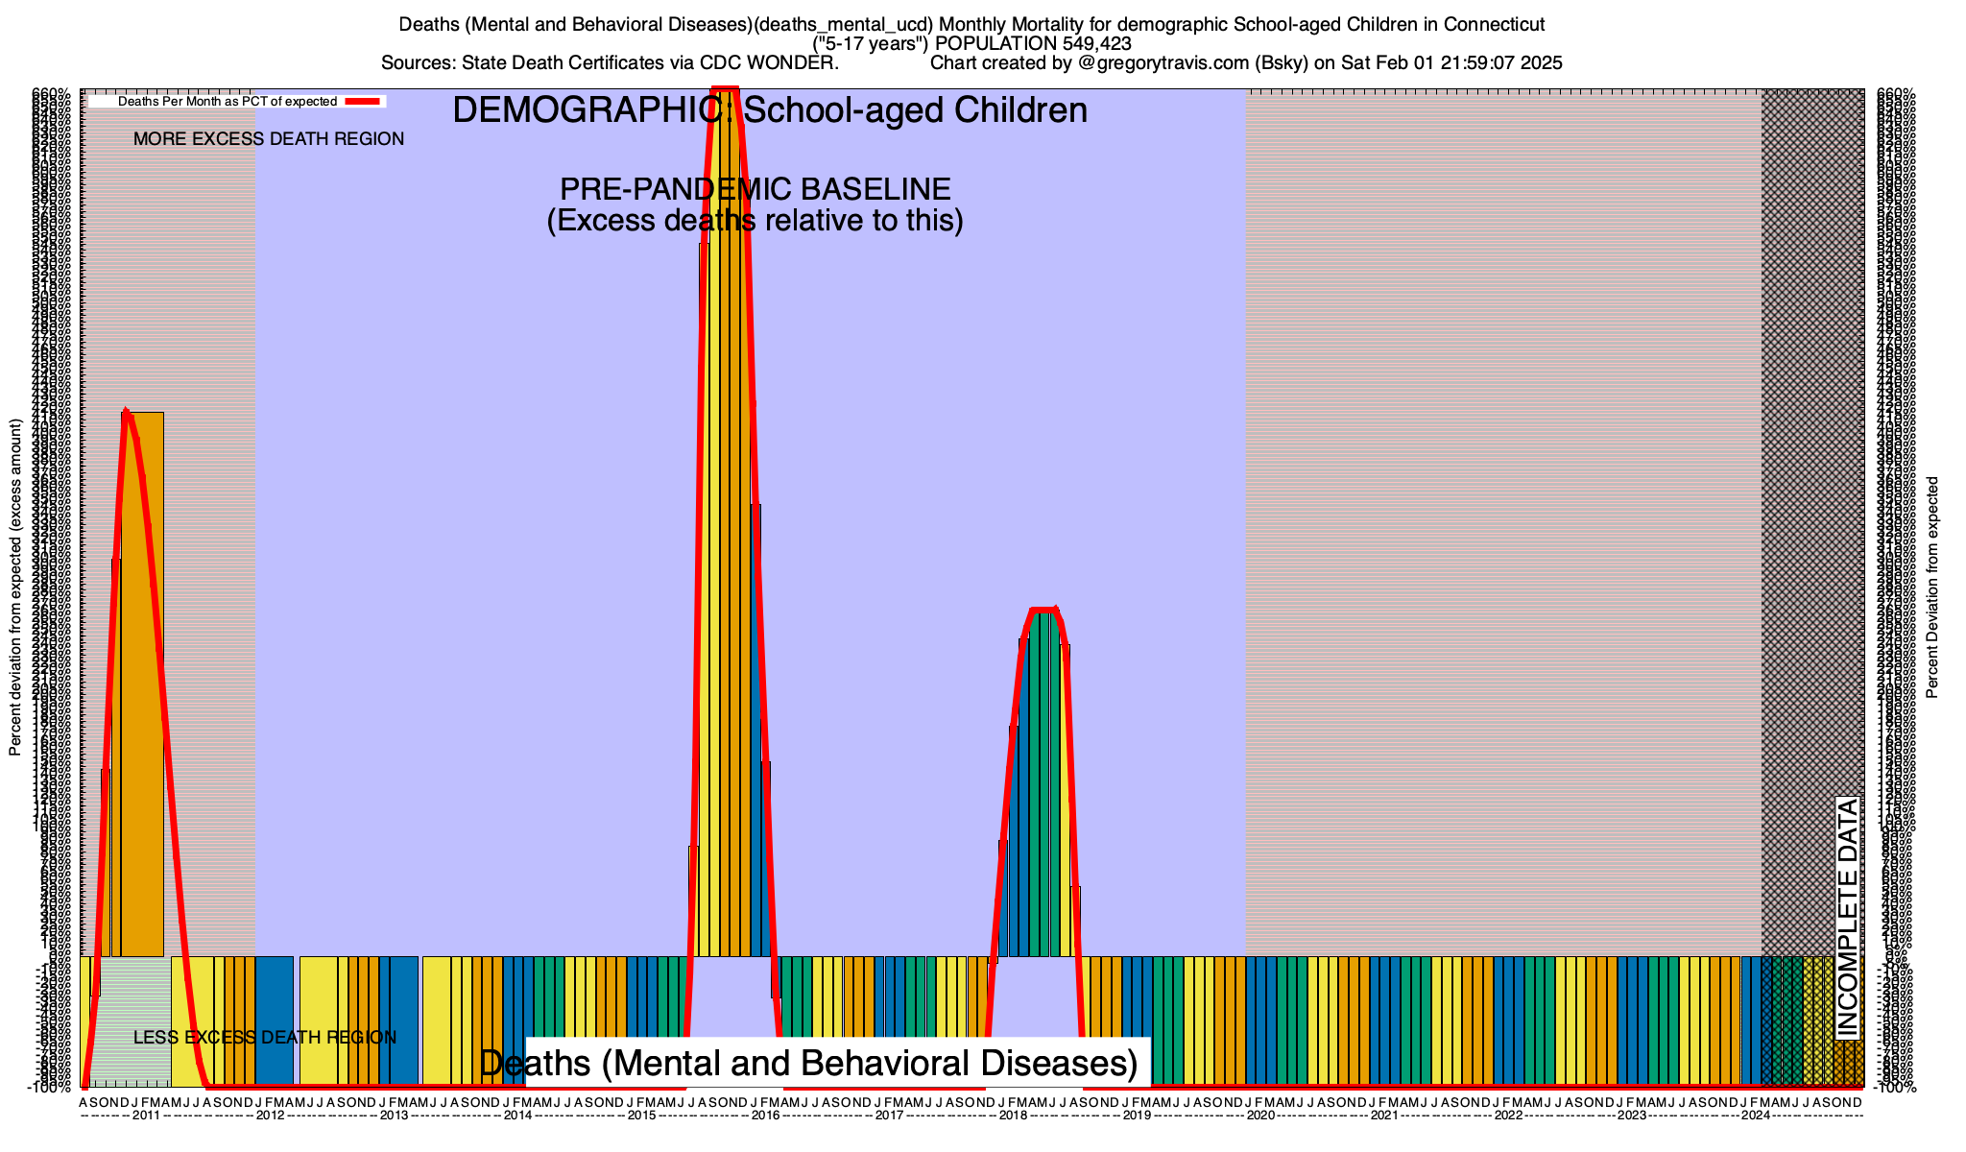Click the 2016 year marker on x-axis
This screenshot has width=1966, height=1152.
[x=765, y=1116]
